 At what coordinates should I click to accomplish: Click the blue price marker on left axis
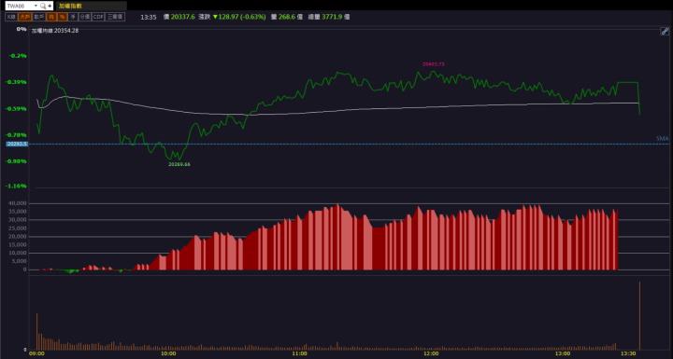tap(17, 144)
